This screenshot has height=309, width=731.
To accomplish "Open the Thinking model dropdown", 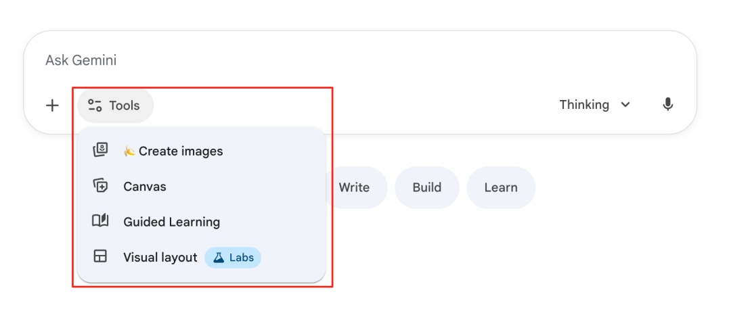I will pyautogui.click(x=584, y=105).
